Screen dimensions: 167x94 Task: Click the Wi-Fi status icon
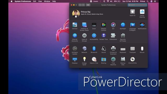tap(108, 1)
